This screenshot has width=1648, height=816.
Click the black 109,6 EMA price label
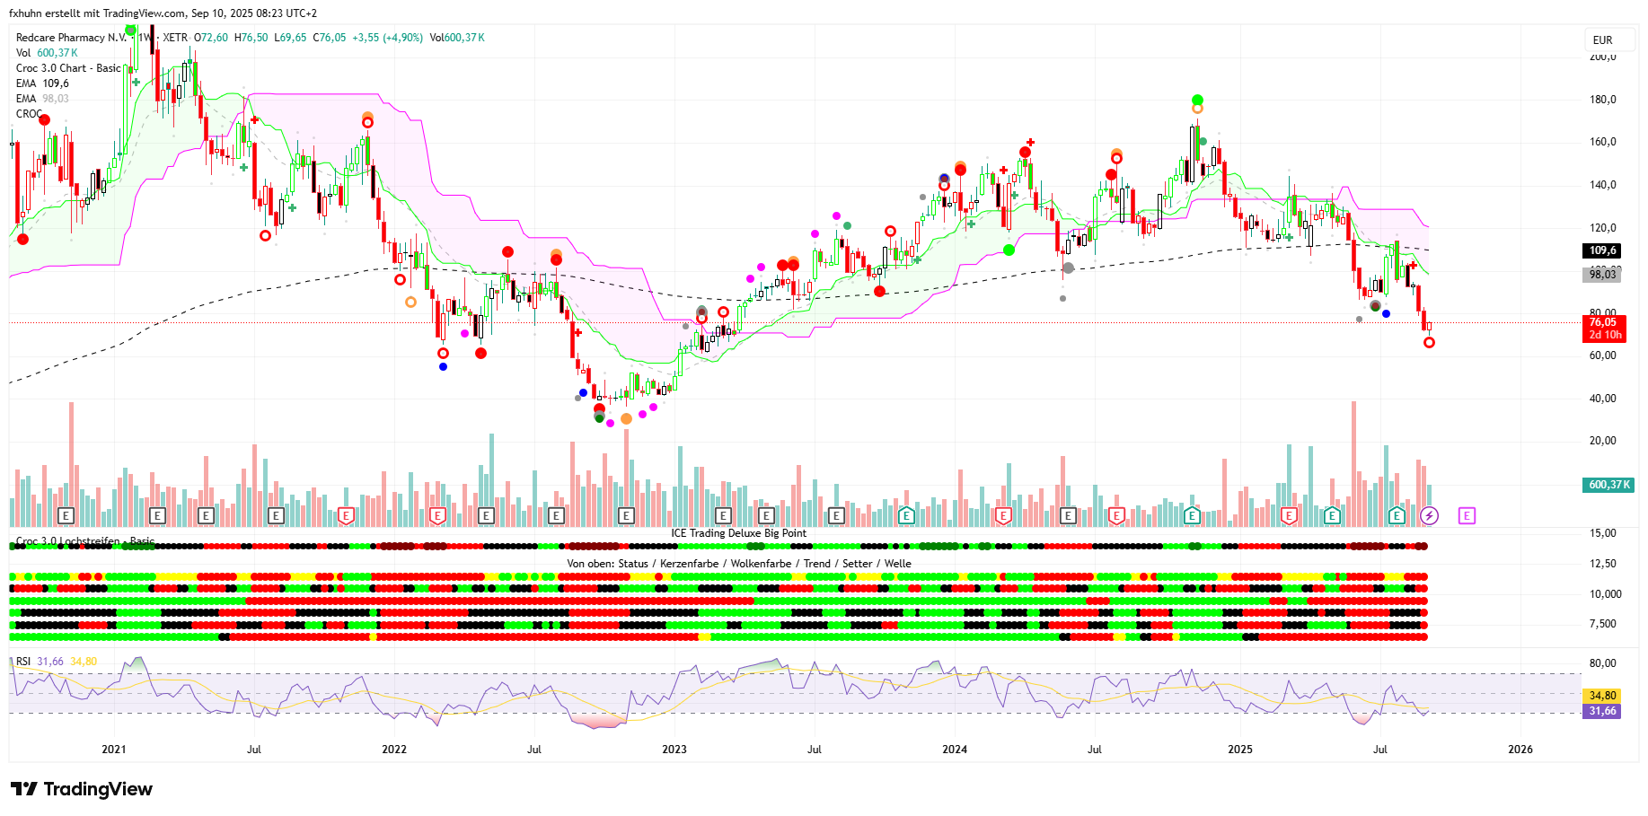point(1603,250)
